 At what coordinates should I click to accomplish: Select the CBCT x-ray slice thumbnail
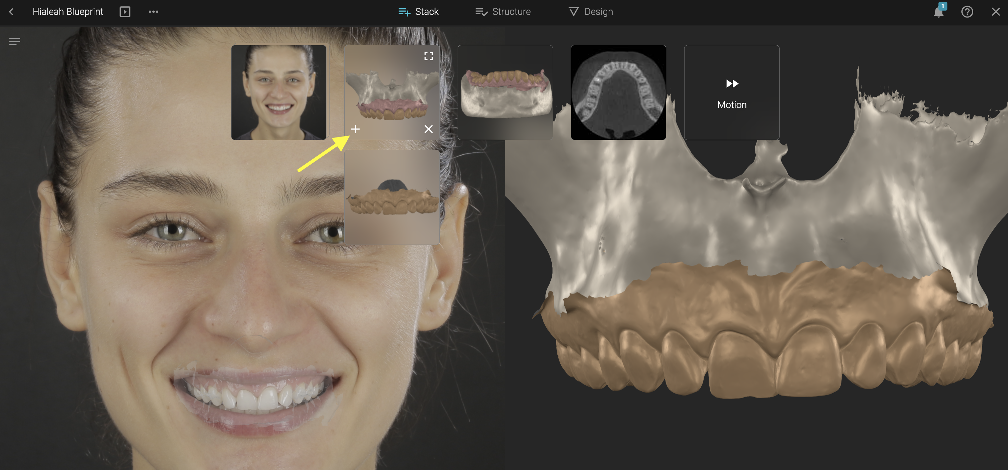point(618,92)
